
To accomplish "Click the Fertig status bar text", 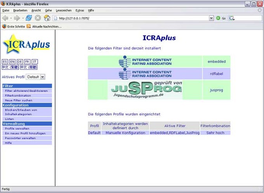I will (6, 189).
